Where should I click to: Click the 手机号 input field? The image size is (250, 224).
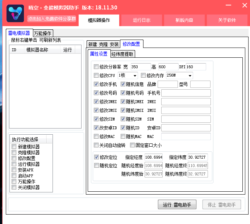pos(186,93)
